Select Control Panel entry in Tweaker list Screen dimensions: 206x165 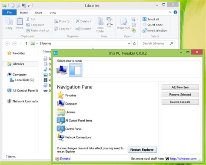click(69, 129)
